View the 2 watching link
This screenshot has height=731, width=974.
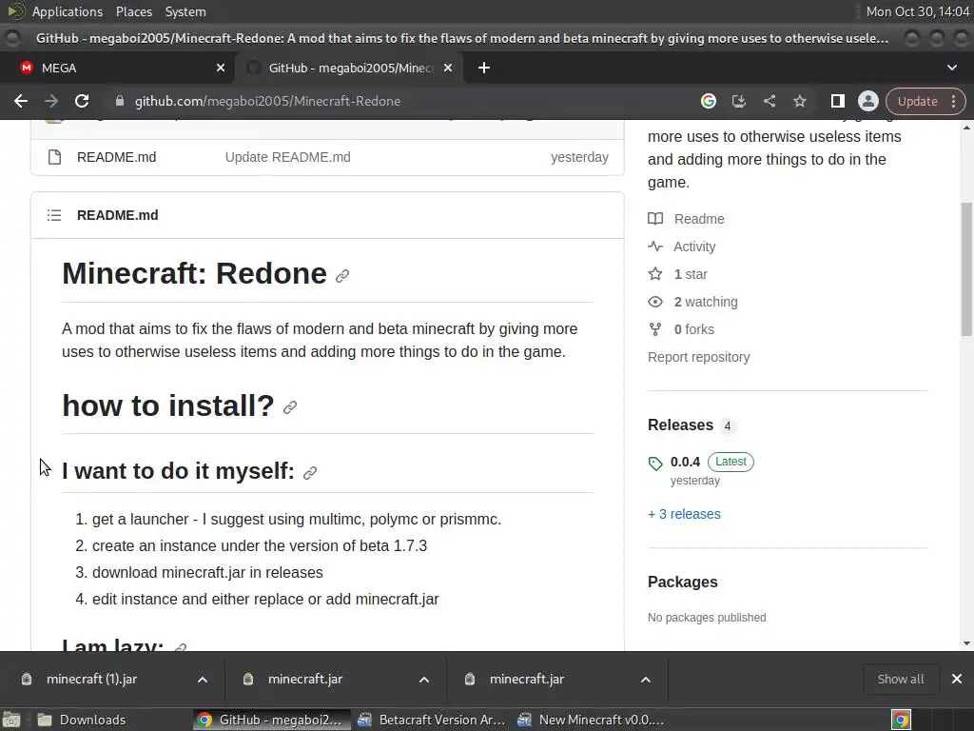(x=706, y=302)
